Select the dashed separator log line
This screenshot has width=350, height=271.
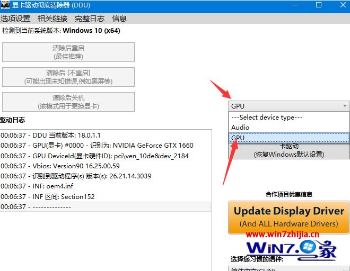coord(106,207)
